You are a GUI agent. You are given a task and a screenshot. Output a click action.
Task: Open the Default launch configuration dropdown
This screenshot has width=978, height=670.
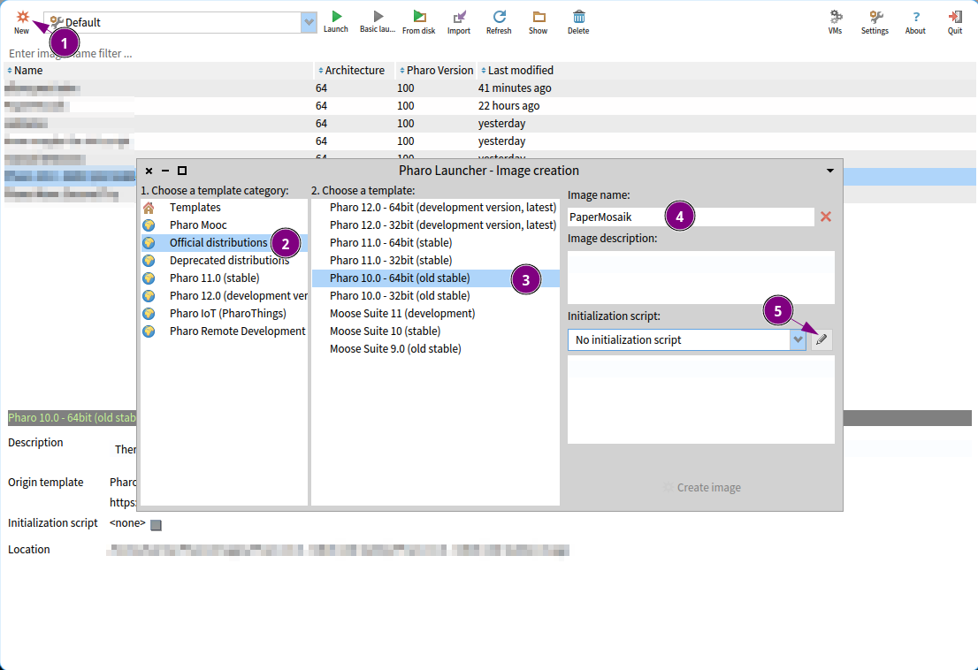(309, 22)
